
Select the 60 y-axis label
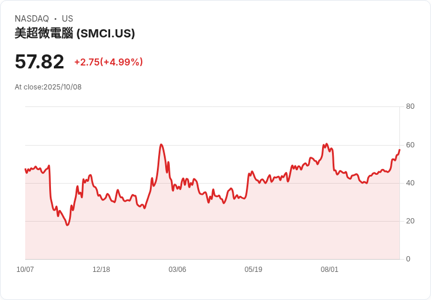(410, 145)
